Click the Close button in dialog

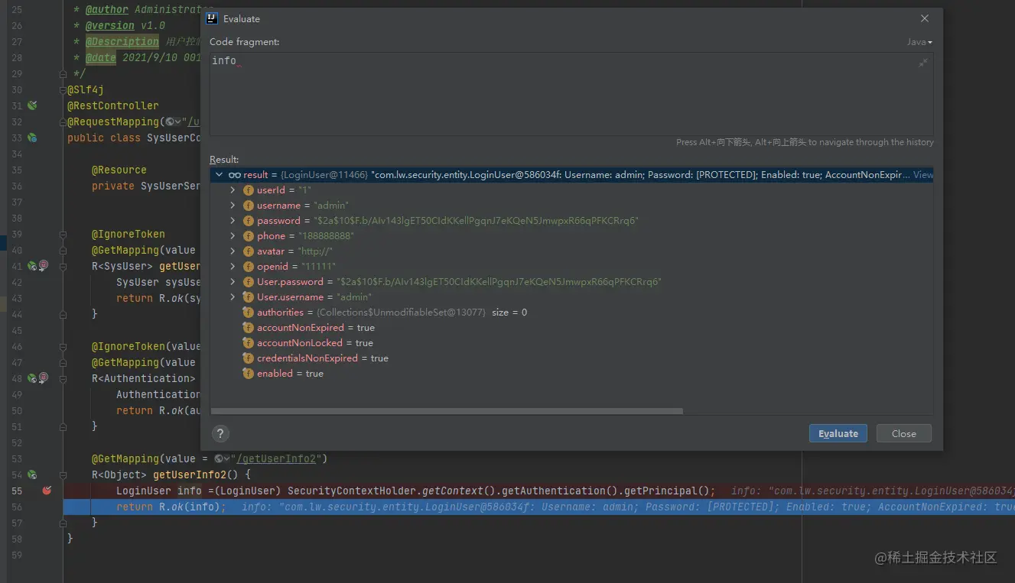[903, 434]
